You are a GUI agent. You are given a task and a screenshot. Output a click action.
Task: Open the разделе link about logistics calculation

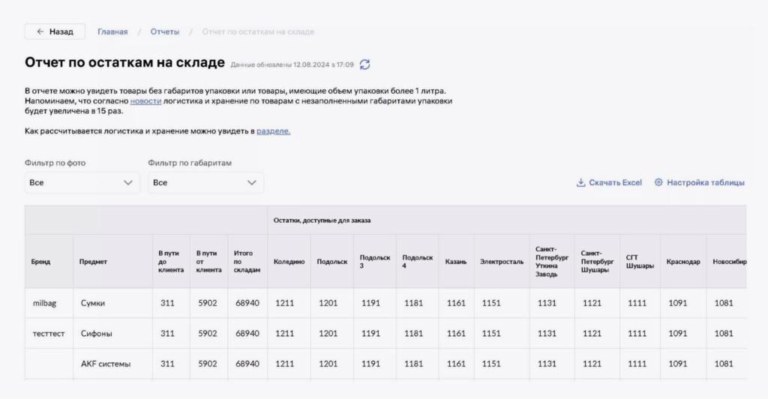click(x=273, y=131)
